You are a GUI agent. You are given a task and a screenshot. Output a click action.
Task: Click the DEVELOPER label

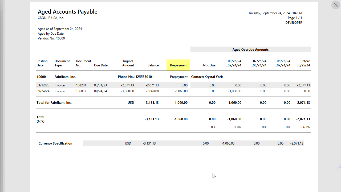click(x=294, y=22)
